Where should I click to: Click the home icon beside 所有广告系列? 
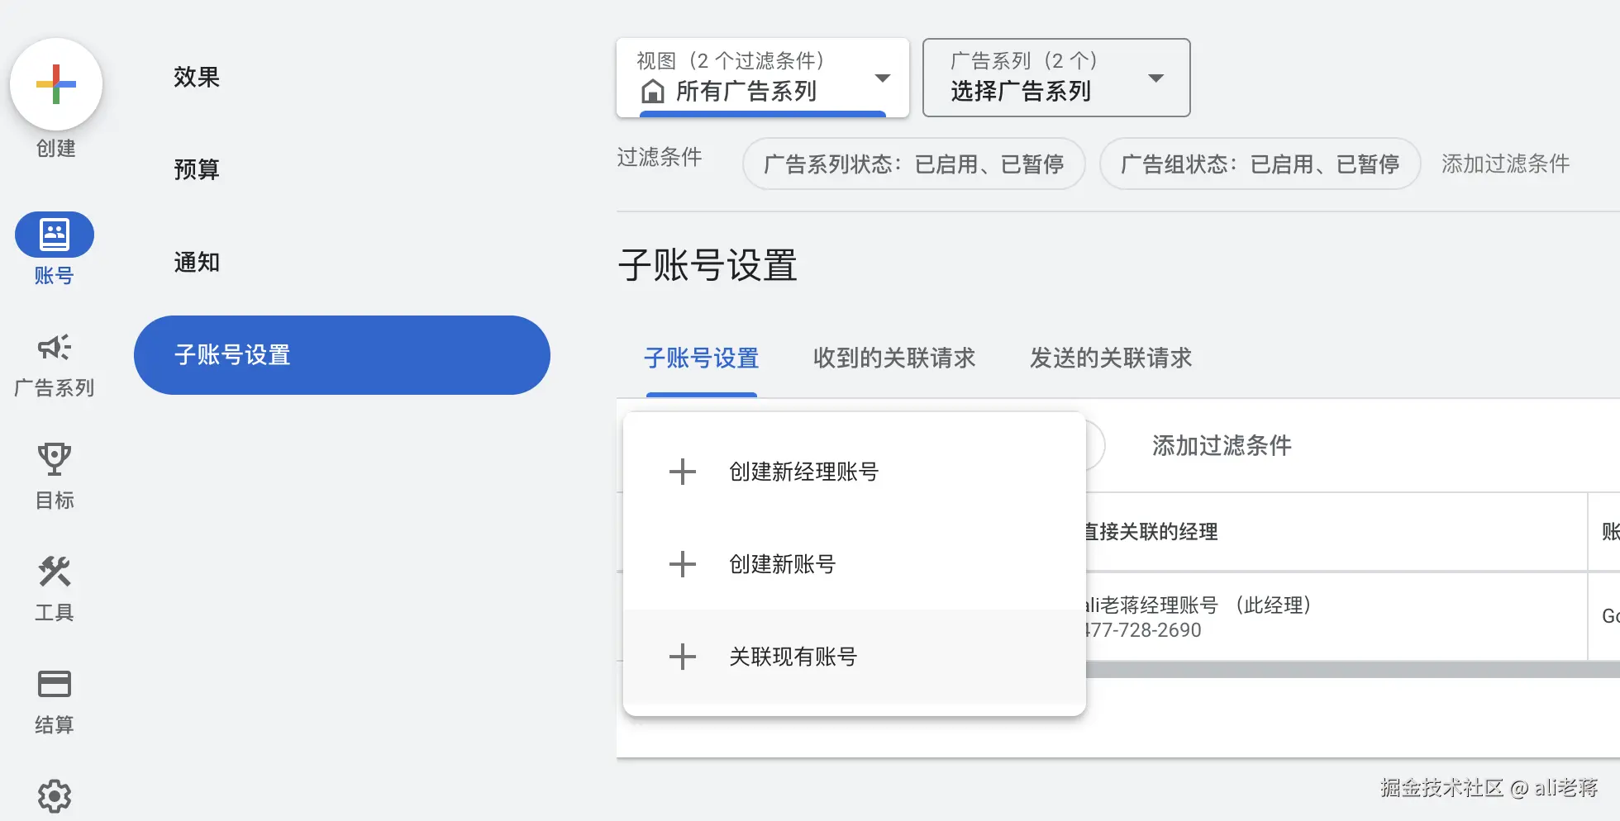(x=653, y=91)
